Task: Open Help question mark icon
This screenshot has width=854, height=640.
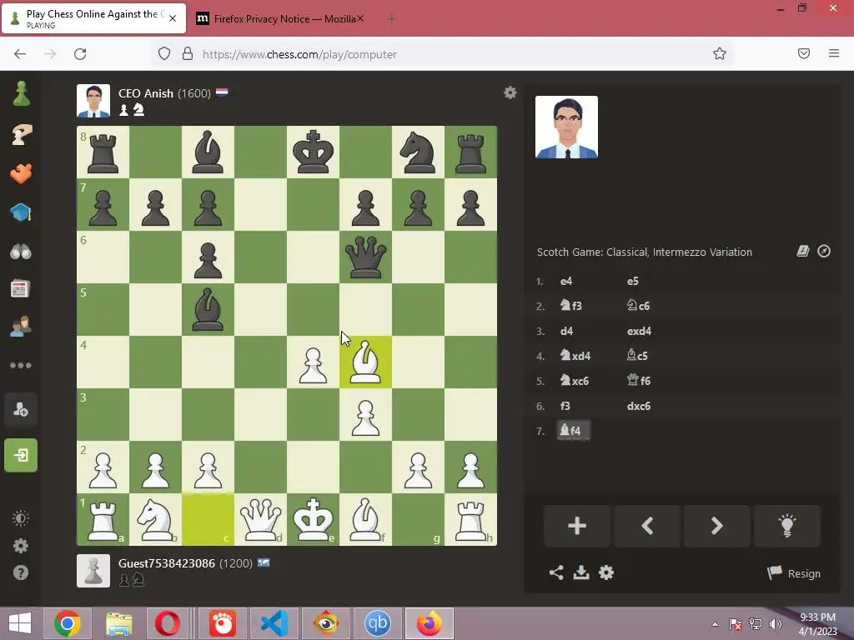Action: (21, 572)
